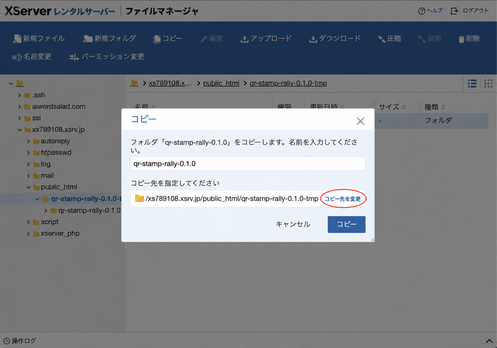
Task: Click the キャンセル button
Action: click(x=293, y=224)
